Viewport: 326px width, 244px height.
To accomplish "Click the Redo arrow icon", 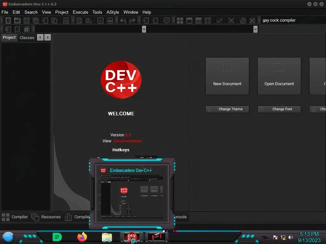I will pyautogui.click(x=132, y=20).
